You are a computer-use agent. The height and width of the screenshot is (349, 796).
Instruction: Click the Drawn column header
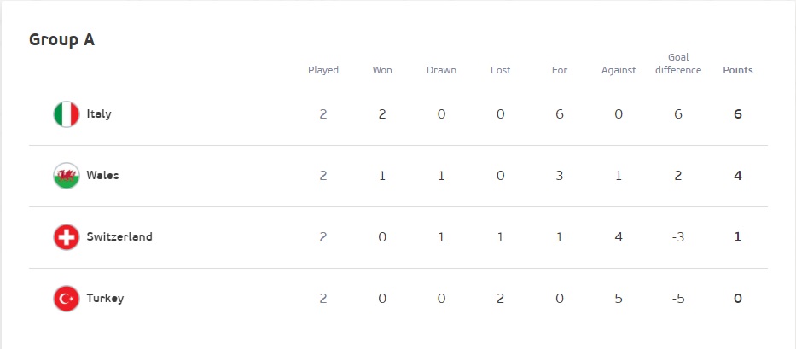(441, 70)
